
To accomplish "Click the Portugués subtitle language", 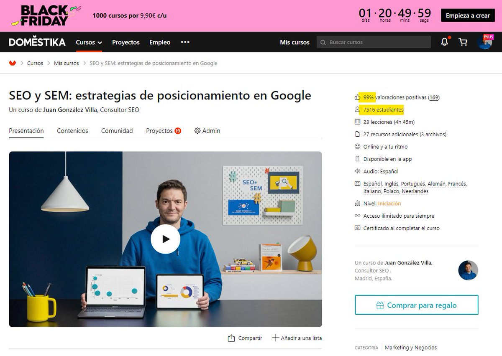I will click(413, 184).
